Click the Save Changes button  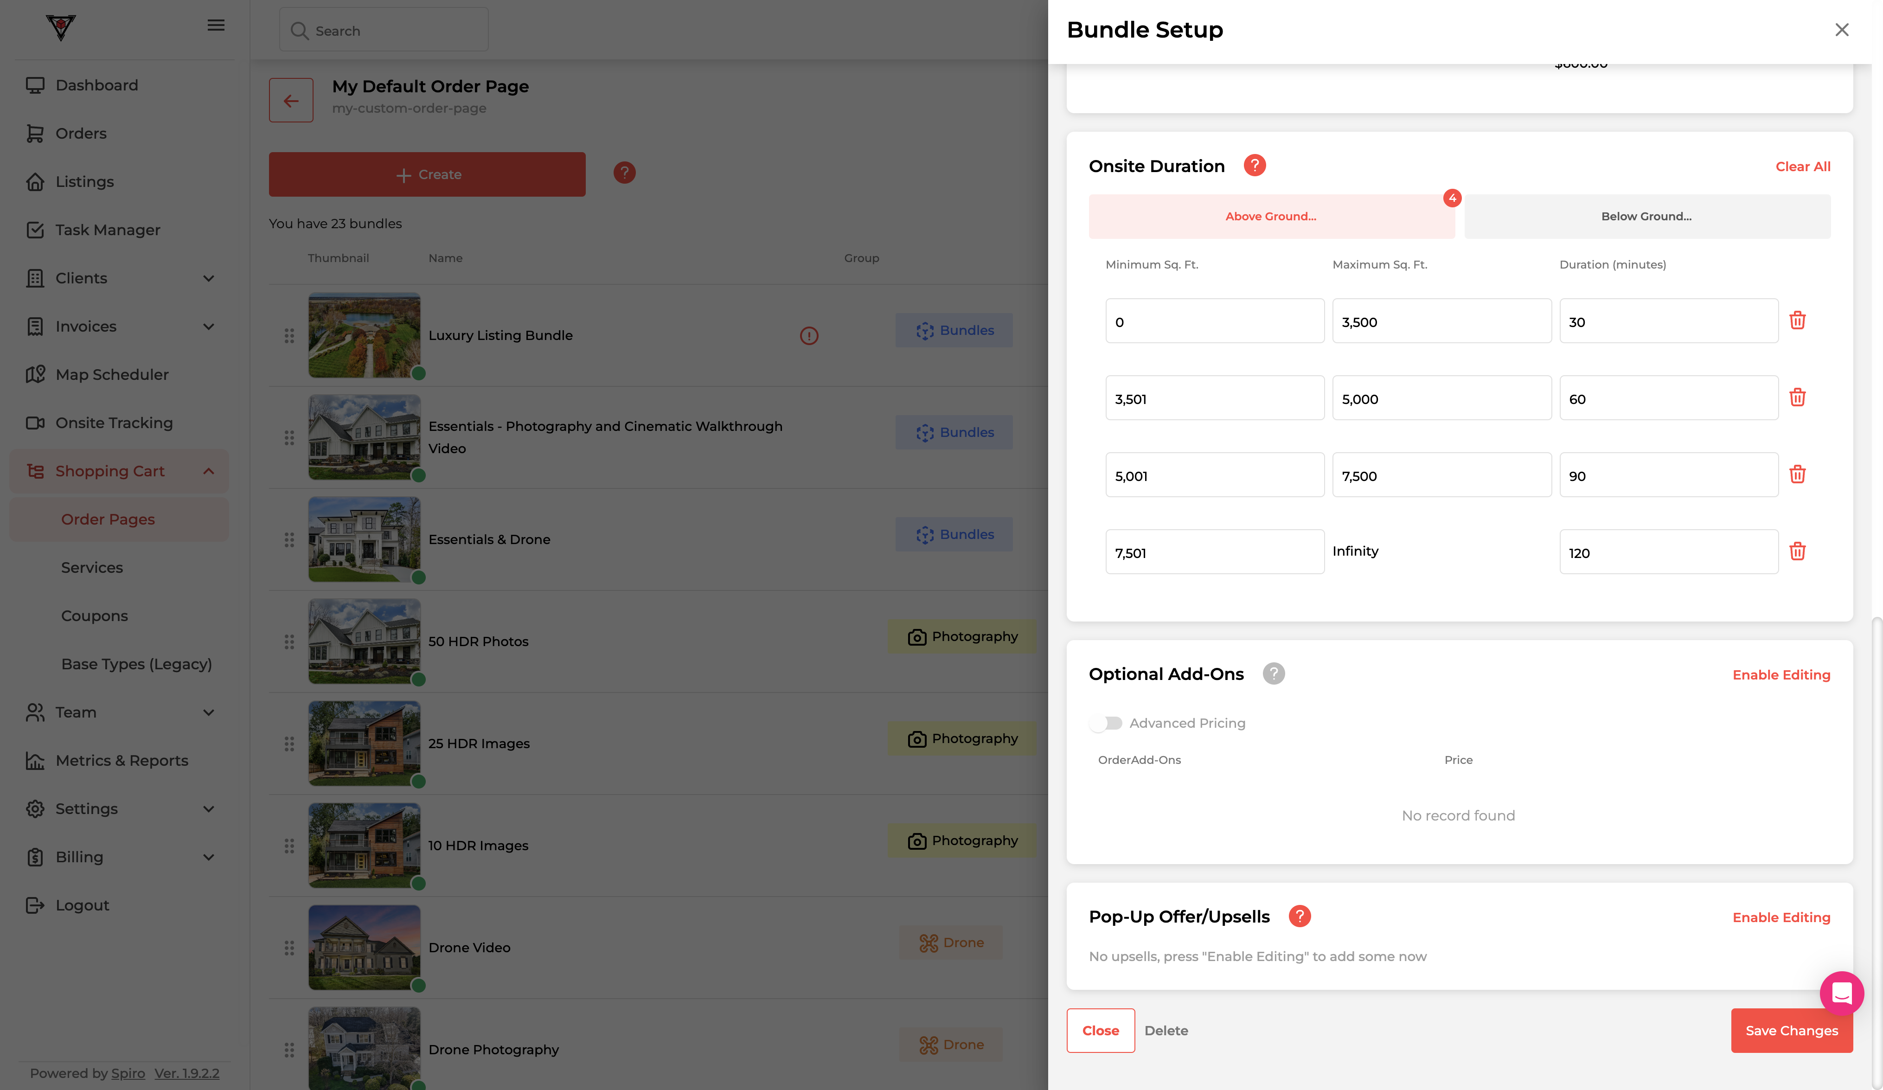coord(1791,1030)
